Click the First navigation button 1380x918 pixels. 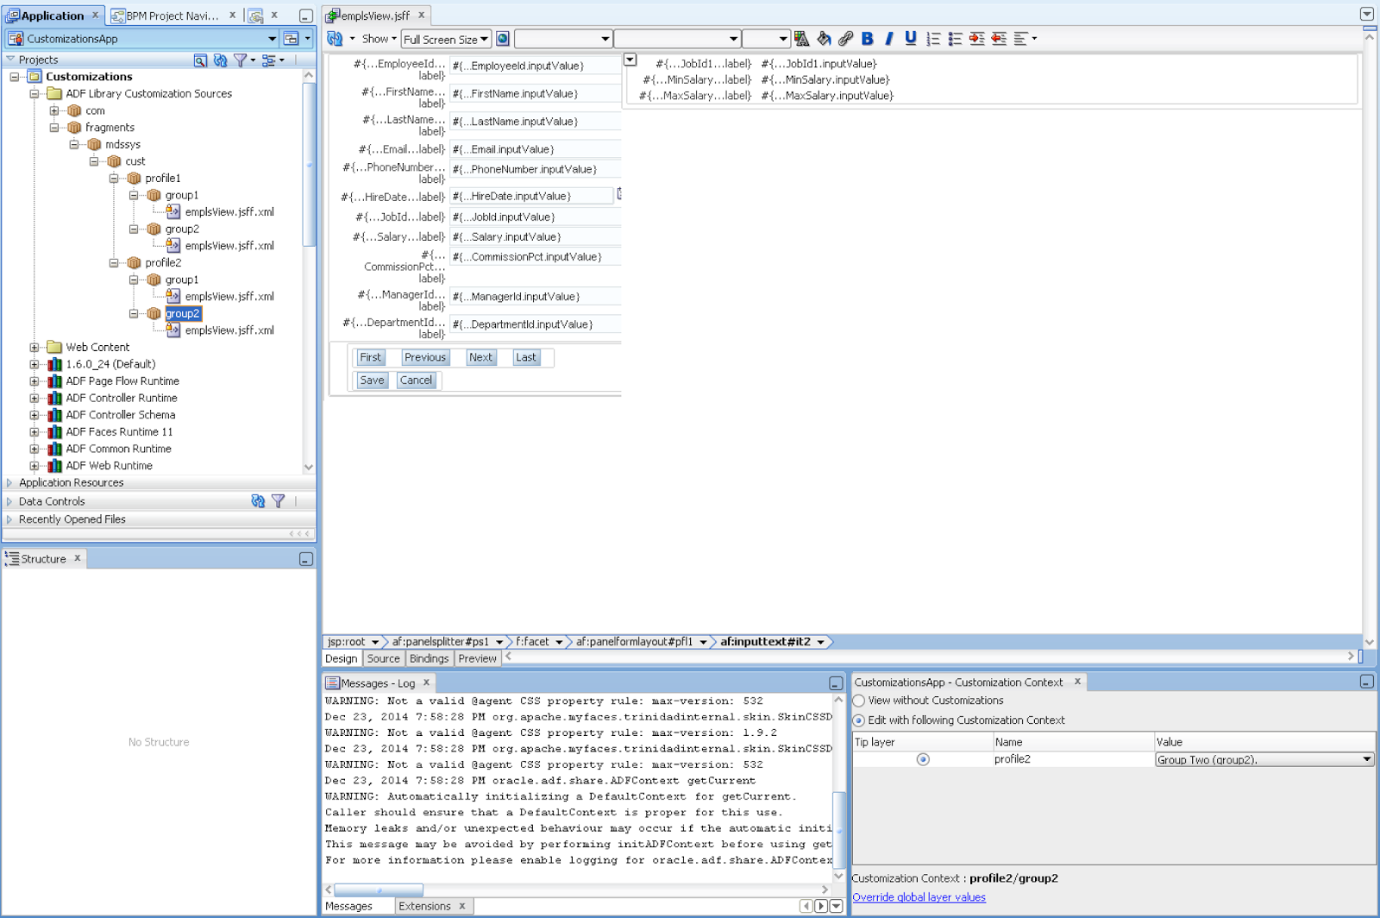(x=370, y=357)
